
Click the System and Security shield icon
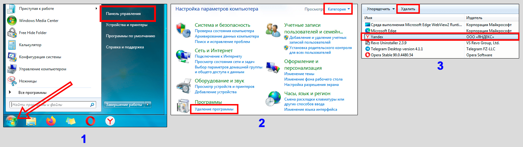pyautogui.click(x=183, y=30)
